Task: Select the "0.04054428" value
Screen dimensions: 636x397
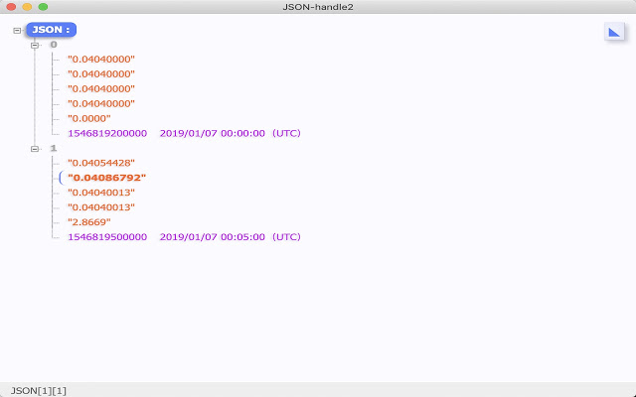Action: 100,163
